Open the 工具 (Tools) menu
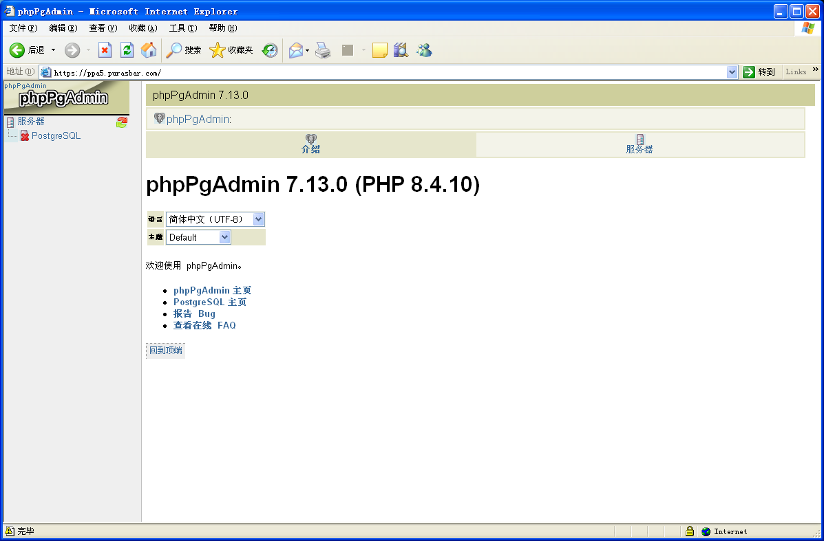 [x=183, y=28]
